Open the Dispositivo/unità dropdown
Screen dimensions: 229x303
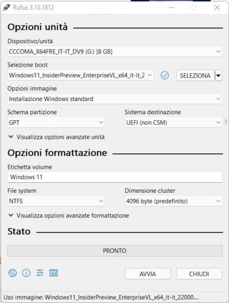click(115, 52)
